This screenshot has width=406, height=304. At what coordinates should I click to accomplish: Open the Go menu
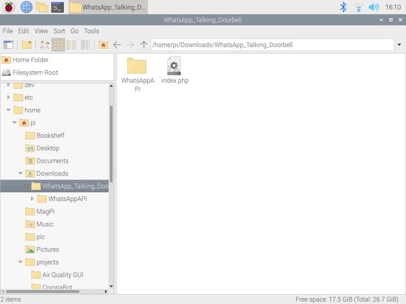(x=75, y=31)
